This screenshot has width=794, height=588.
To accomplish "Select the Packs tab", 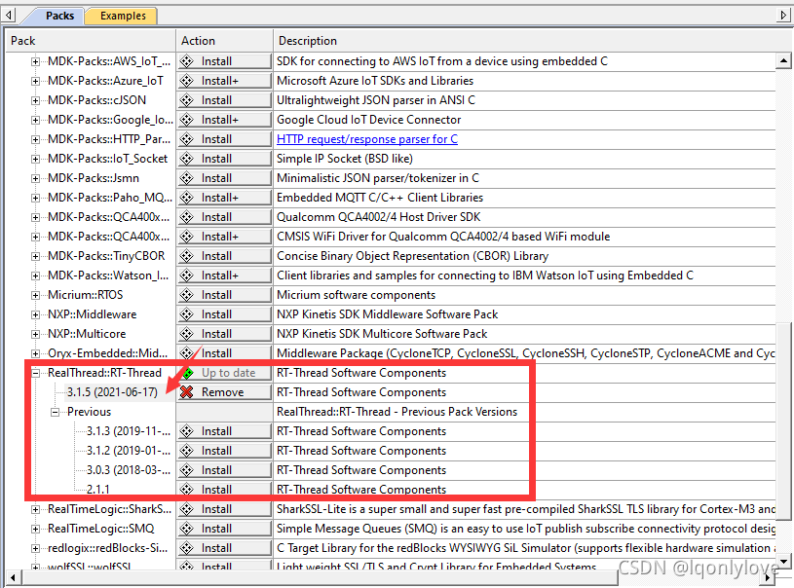I will coord(59,16).
